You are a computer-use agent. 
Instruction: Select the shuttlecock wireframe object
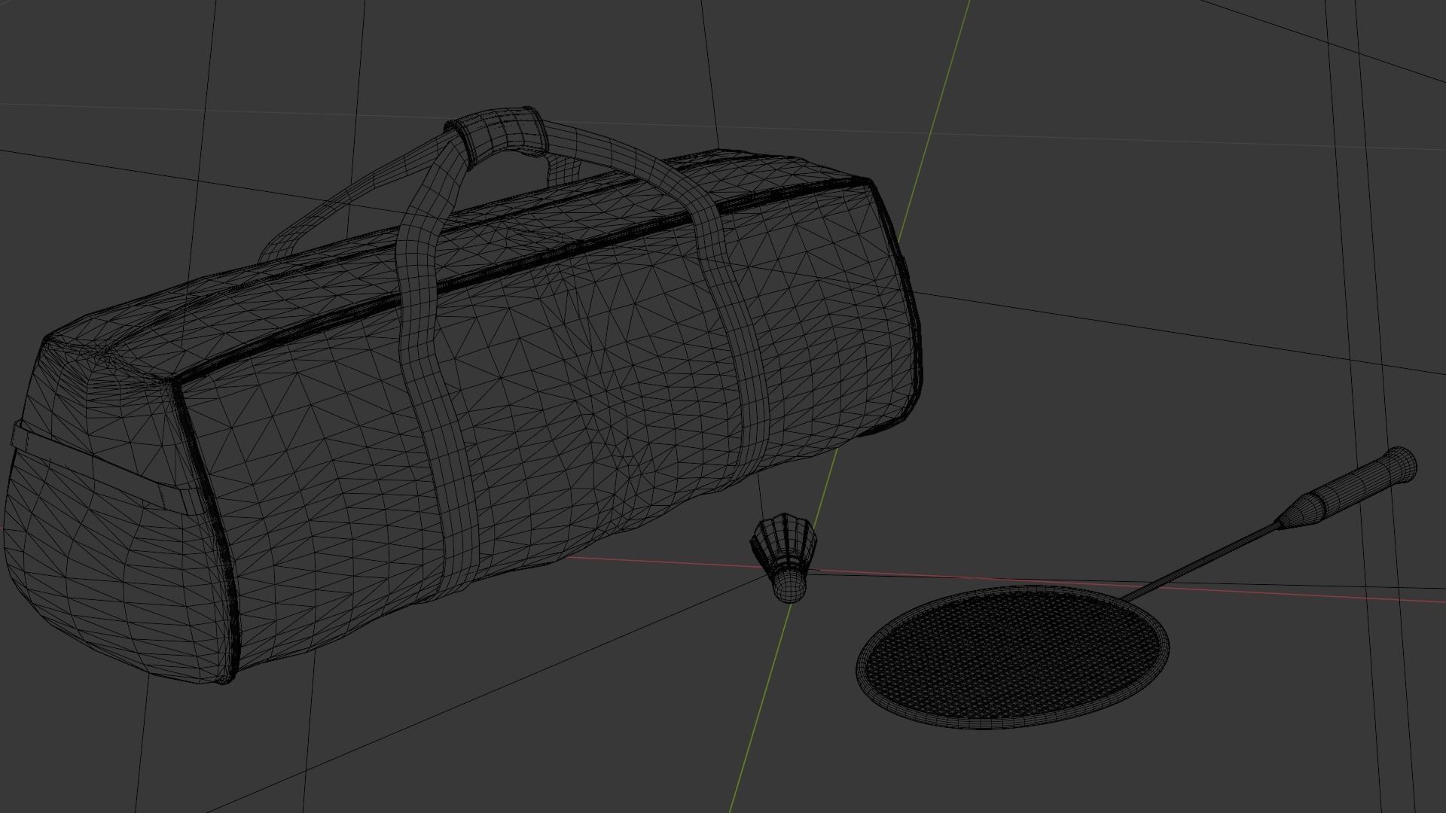point(784,558)
